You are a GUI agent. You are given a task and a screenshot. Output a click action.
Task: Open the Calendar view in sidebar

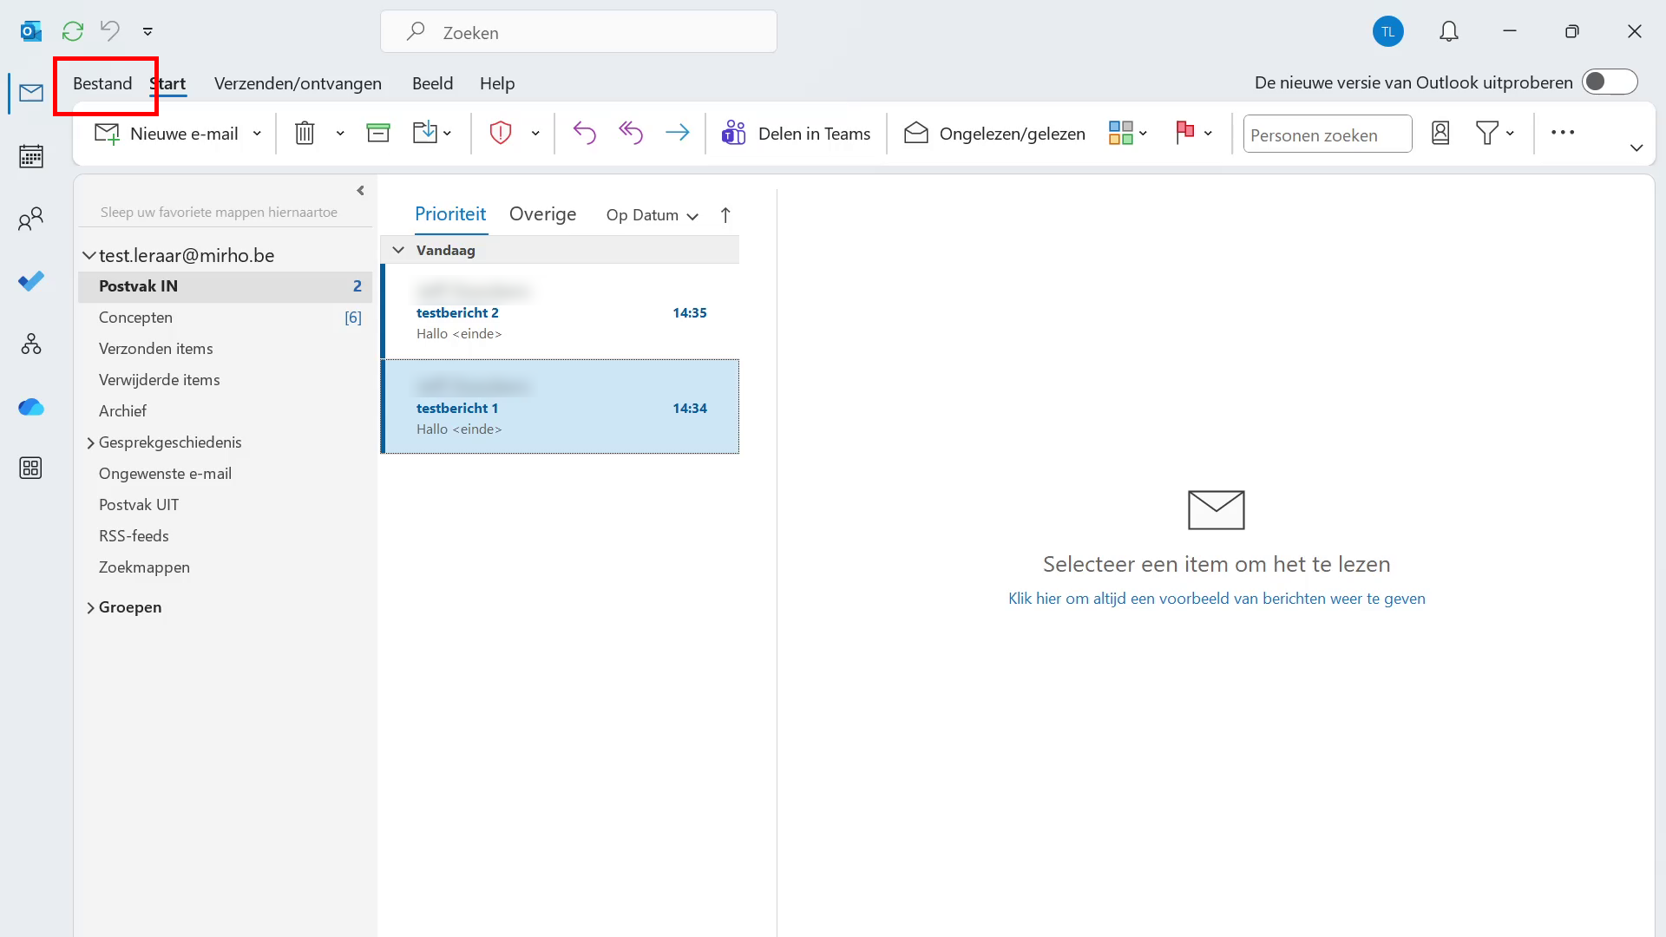[31, 156]
